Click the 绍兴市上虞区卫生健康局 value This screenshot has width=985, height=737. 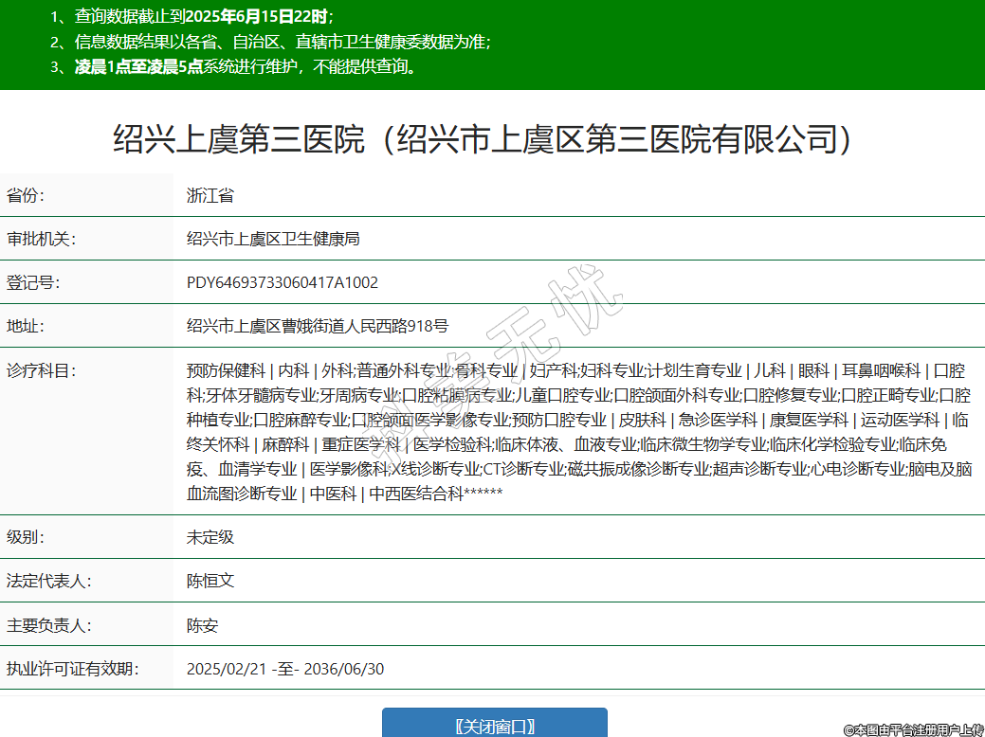(x=273, y=240)
